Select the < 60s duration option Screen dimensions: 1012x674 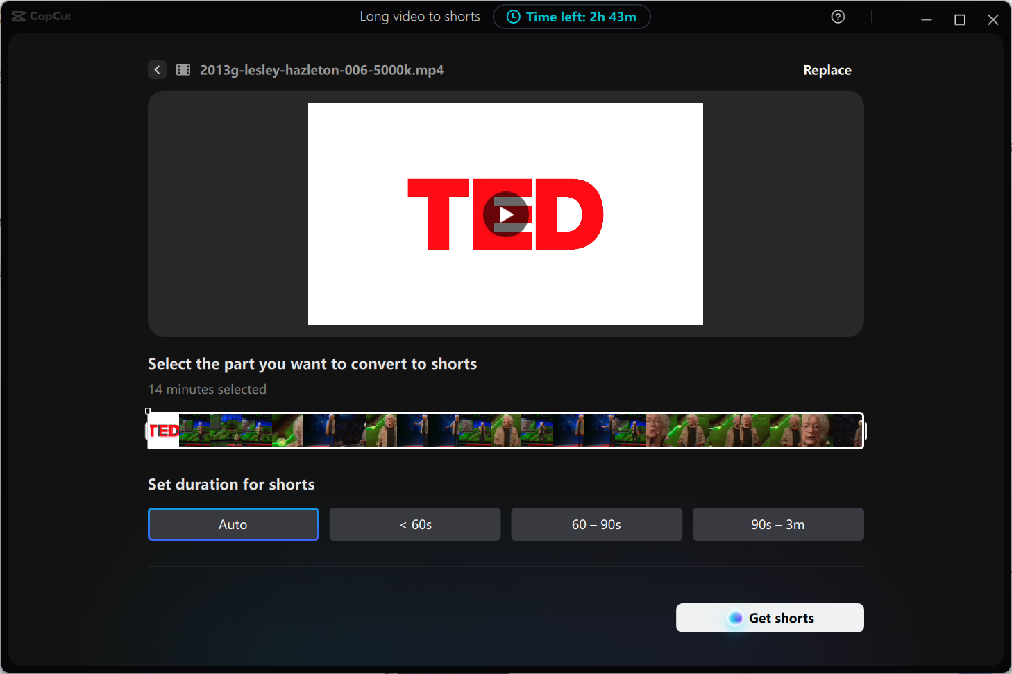(x=415, y=524)
